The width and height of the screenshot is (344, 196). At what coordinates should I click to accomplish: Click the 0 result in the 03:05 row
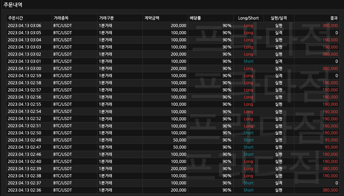pos(337,33)
